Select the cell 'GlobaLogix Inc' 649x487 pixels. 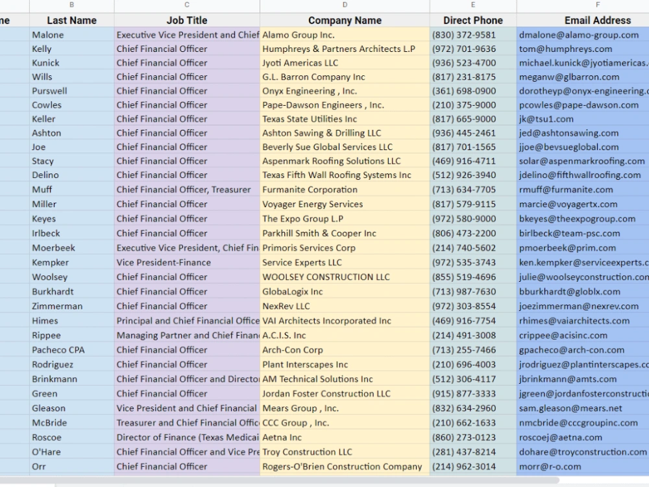point(345,292)
